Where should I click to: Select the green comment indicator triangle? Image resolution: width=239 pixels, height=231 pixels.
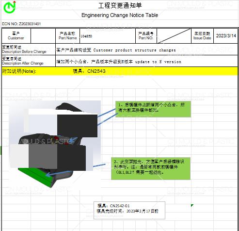[192, 205]
